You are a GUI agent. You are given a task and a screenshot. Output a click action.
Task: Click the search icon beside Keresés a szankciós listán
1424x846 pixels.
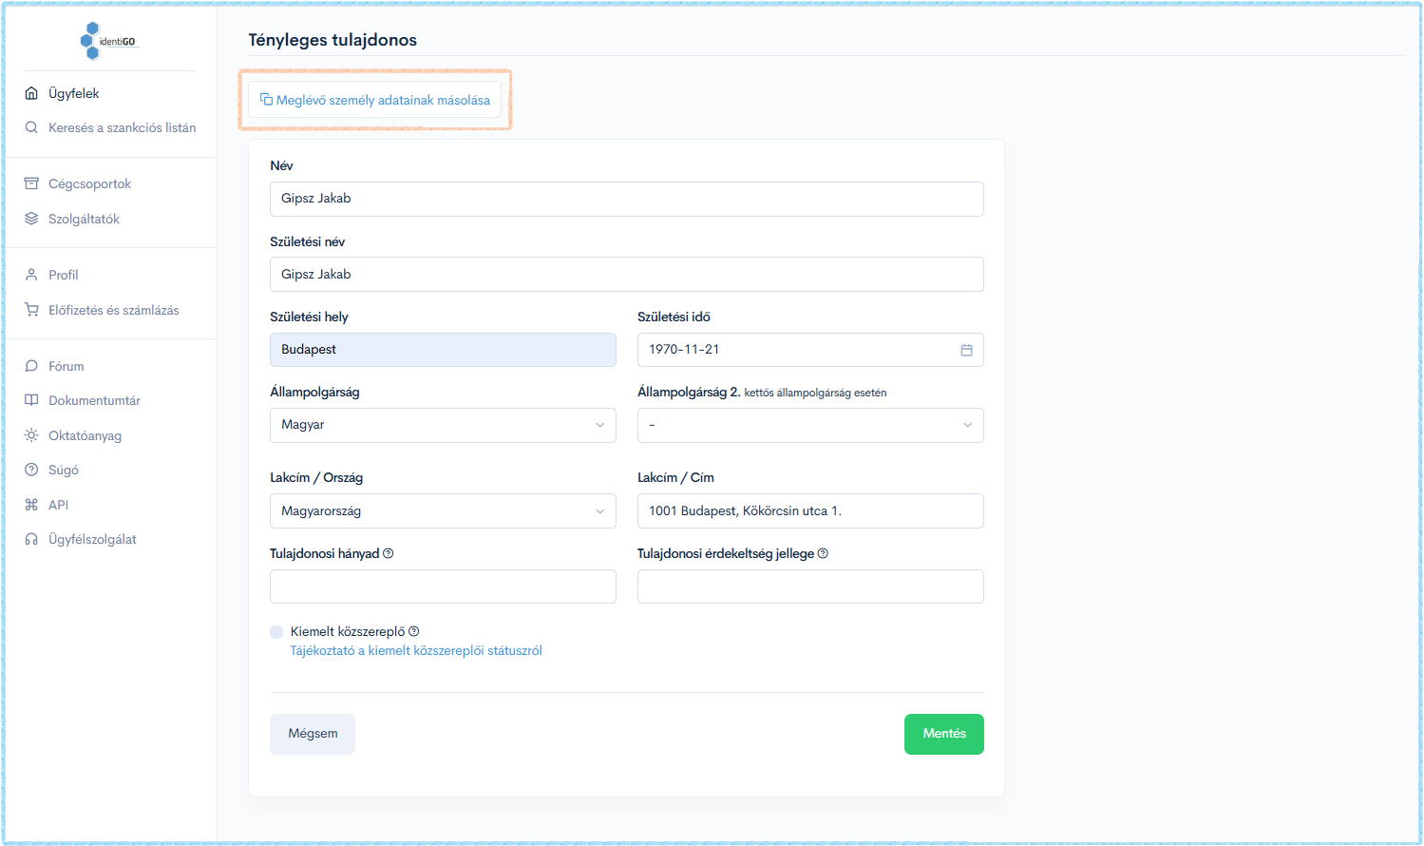point(31,127)
